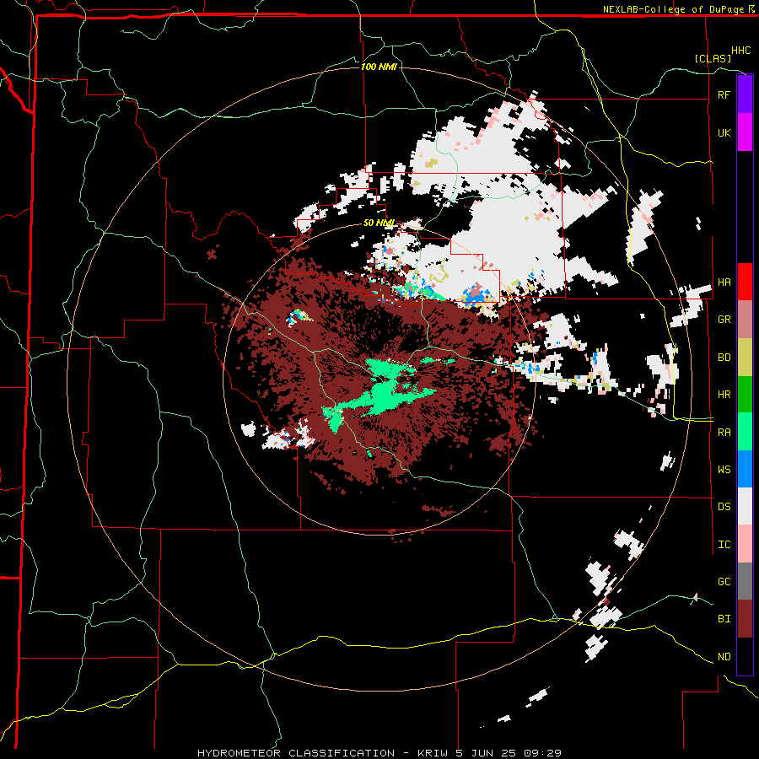Click the purple RF legend color swatch
Viewport: 759px width, 759px height.
pos(745,94)
